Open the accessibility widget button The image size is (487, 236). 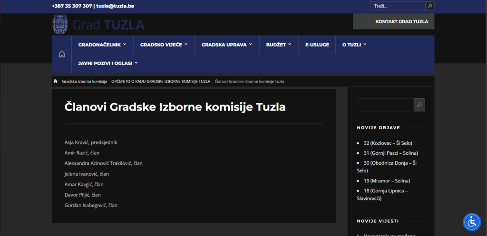pos(472,222)
